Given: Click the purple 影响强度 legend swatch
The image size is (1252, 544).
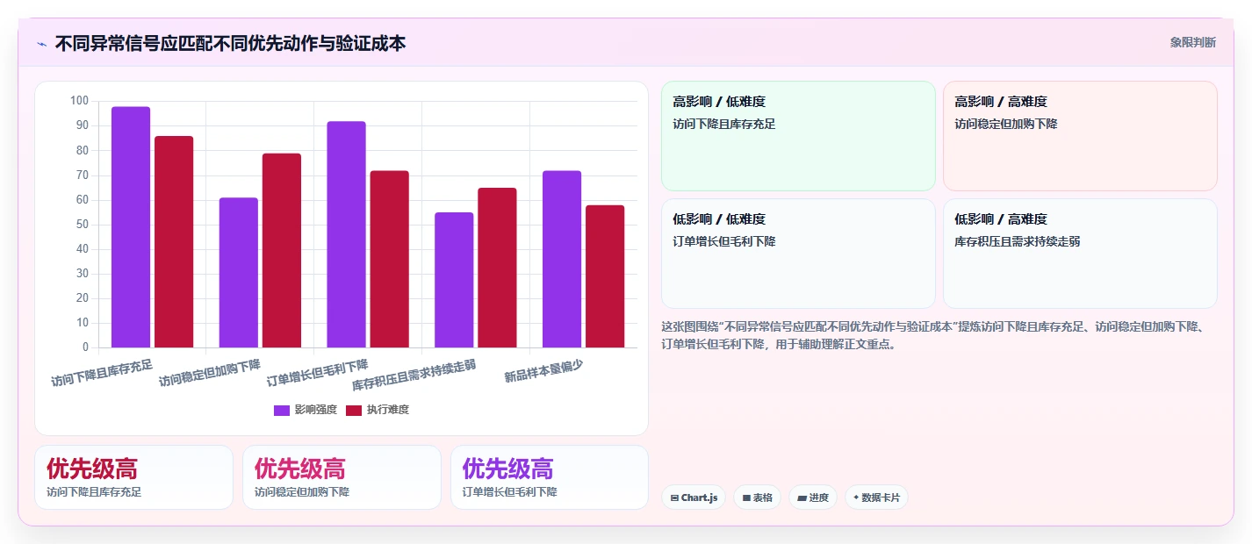Looking at the screenshot, I should (x=282, y=411).
